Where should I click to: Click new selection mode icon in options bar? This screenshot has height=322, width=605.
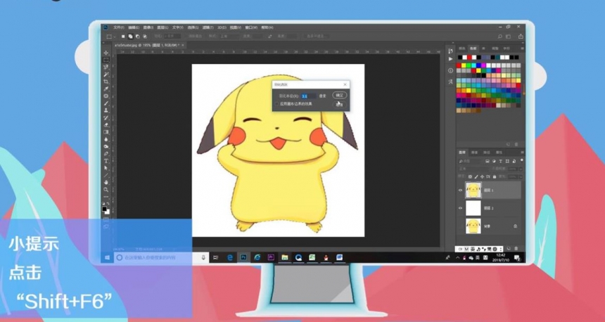click(x=123, y=37)
